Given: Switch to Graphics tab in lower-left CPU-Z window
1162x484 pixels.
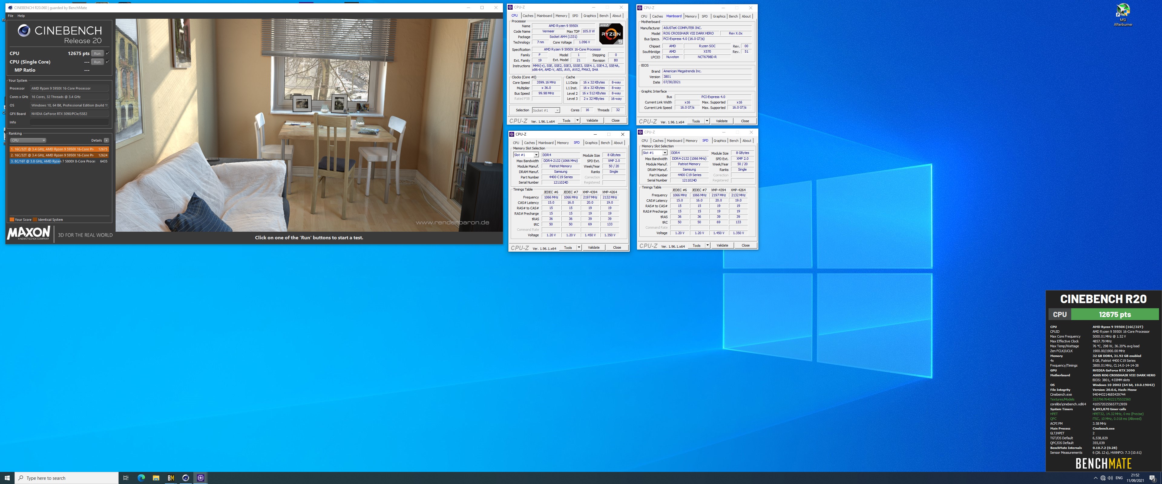Looking at the screenshot, I should (x=591, y=142).
